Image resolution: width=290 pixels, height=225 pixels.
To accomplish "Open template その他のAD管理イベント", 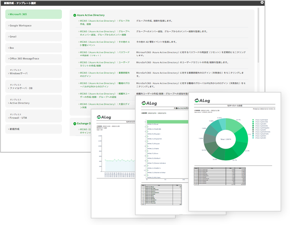I will click(104, 44).
